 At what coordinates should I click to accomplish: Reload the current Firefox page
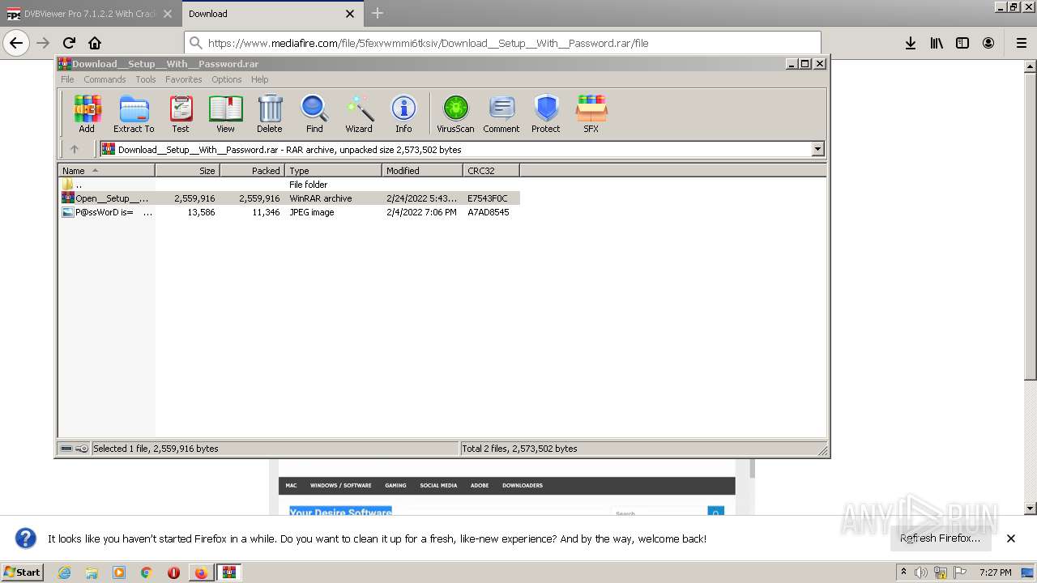pyautogui.click(x=69, y=43)
